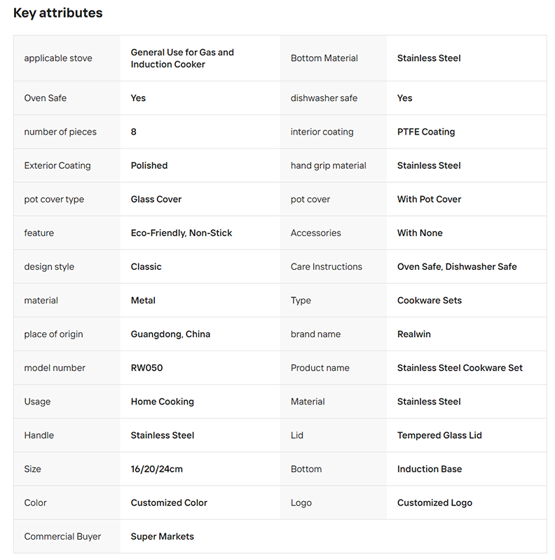Select the Realwin brand name value
The image size is (555, 560).
(414, 334)
